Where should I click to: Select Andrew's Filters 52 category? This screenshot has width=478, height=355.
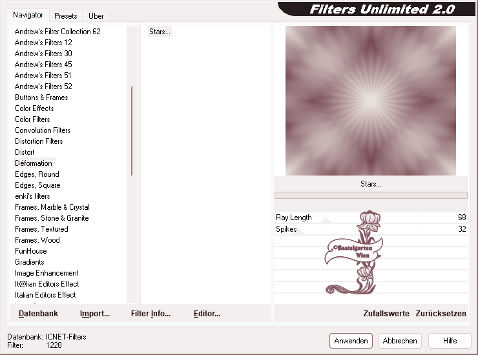(x=43, y=86)
